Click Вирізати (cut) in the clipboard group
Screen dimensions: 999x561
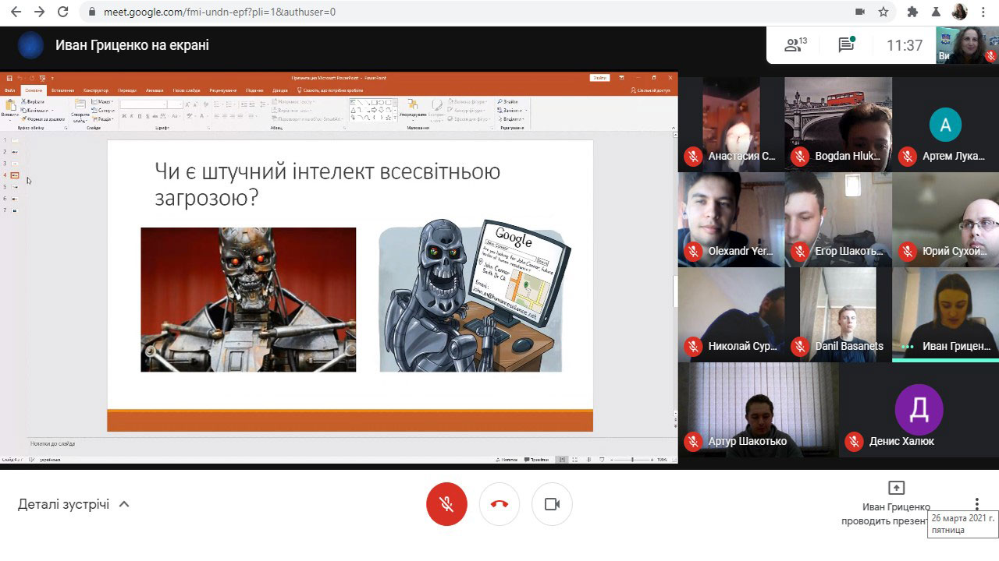(34, 102)
